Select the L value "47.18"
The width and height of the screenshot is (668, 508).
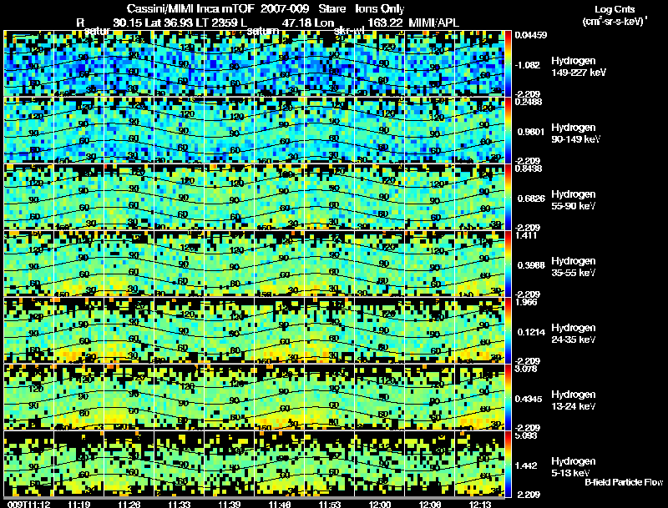[x=297, y=23]
